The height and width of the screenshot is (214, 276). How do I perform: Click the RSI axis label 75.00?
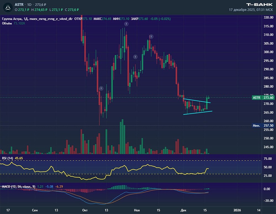pyautogui.click(x=268, y=159)
